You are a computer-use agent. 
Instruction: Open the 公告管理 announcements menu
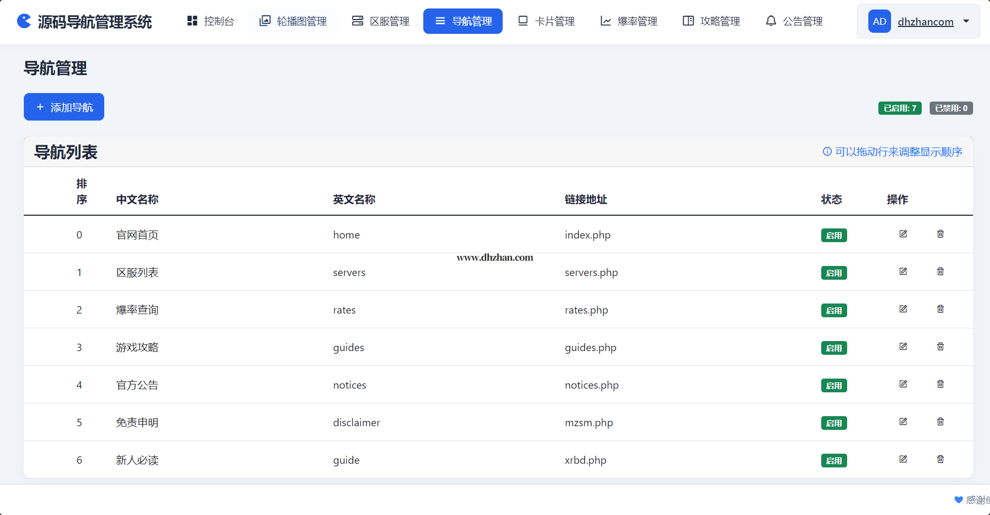794,21
